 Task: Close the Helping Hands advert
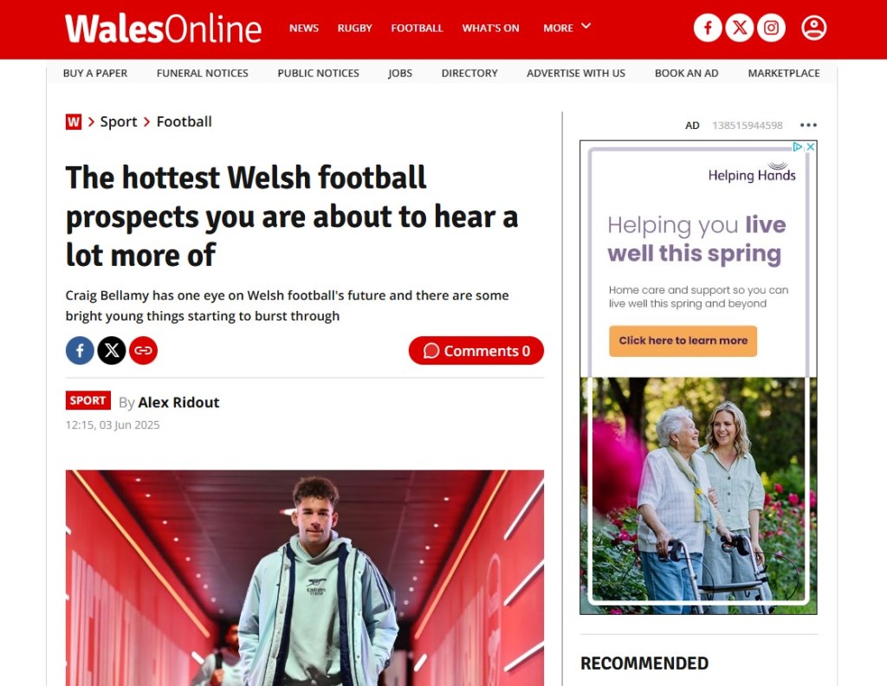pos(811,146)
